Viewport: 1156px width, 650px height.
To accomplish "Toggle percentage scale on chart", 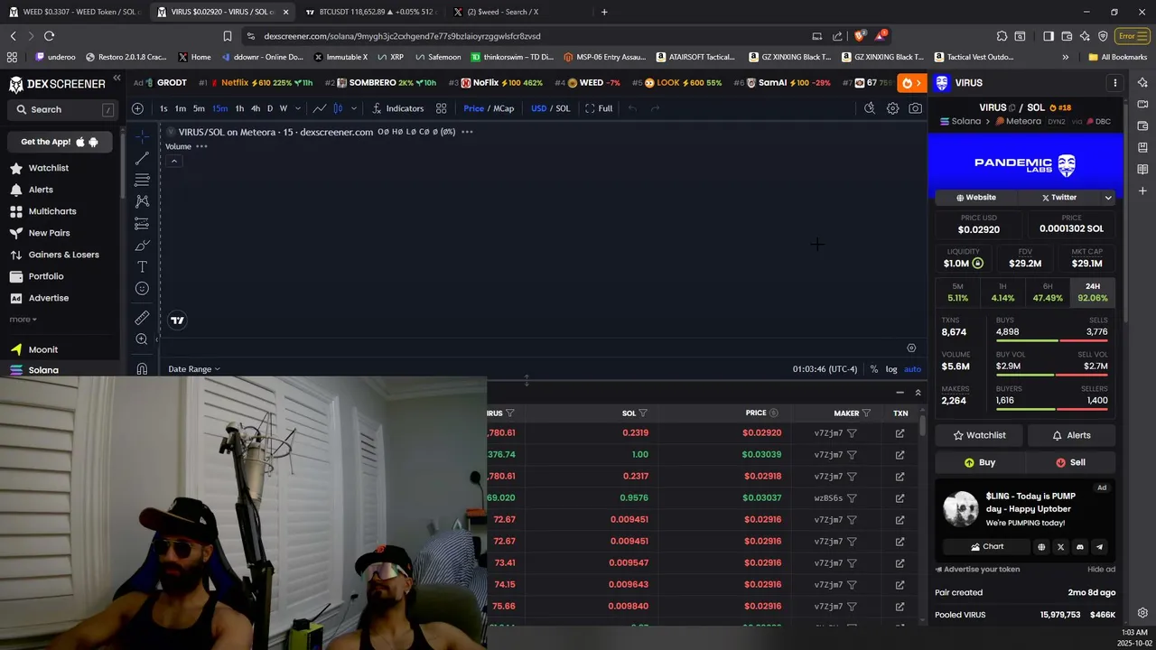I will click(873, 369).
